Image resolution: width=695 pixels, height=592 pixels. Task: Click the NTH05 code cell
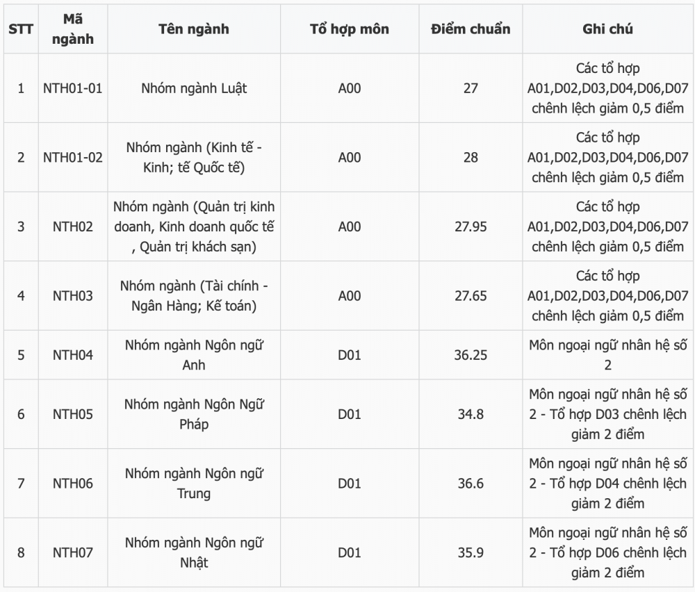pyautogui.click(x=73, y=414)
